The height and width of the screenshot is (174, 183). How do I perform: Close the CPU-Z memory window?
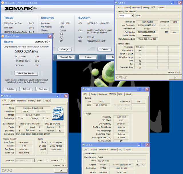point(147,89)
